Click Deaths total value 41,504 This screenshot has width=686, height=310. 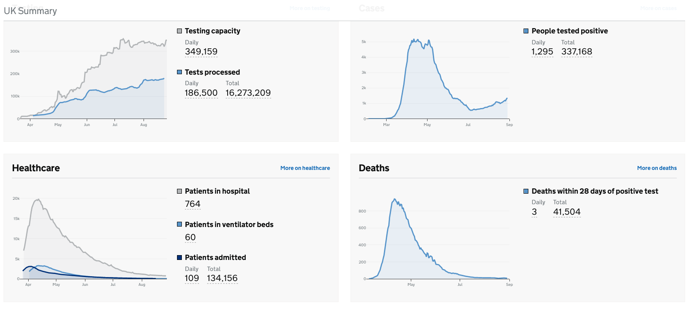(x=567, y=212)
